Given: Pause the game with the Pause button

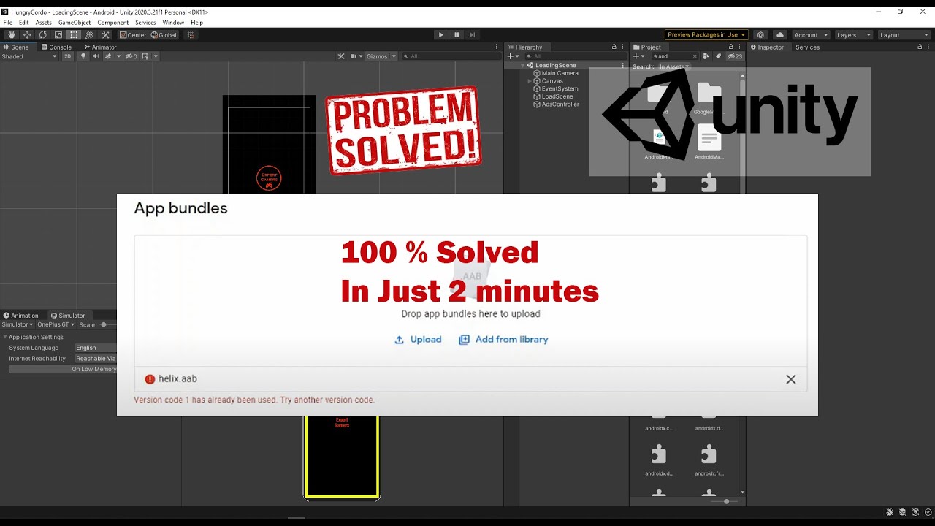Looking at the screenshot, I should point(457,34).
